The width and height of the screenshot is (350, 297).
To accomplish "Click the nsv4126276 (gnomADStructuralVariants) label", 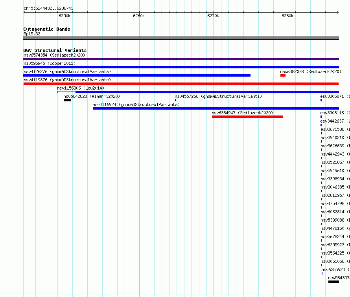I will (x=67, y=71).
